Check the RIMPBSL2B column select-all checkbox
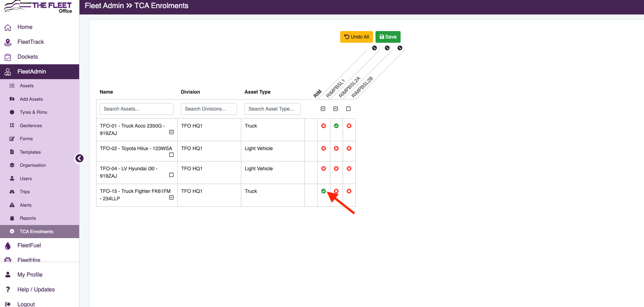 (348, 109)
